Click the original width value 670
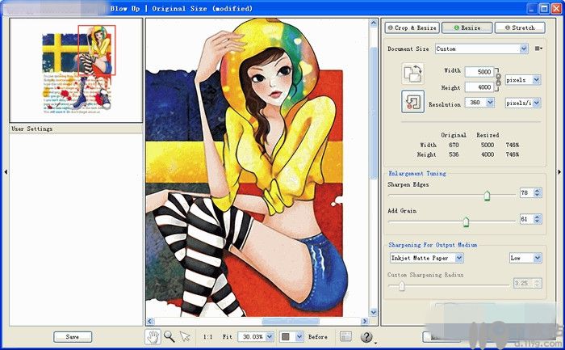Image resolution: width=565 pixels, height=350 pixels. pyautogui.click(x=454, y=145)
